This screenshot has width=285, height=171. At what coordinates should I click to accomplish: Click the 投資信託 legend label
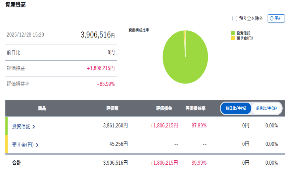click(x=243, y=33)
